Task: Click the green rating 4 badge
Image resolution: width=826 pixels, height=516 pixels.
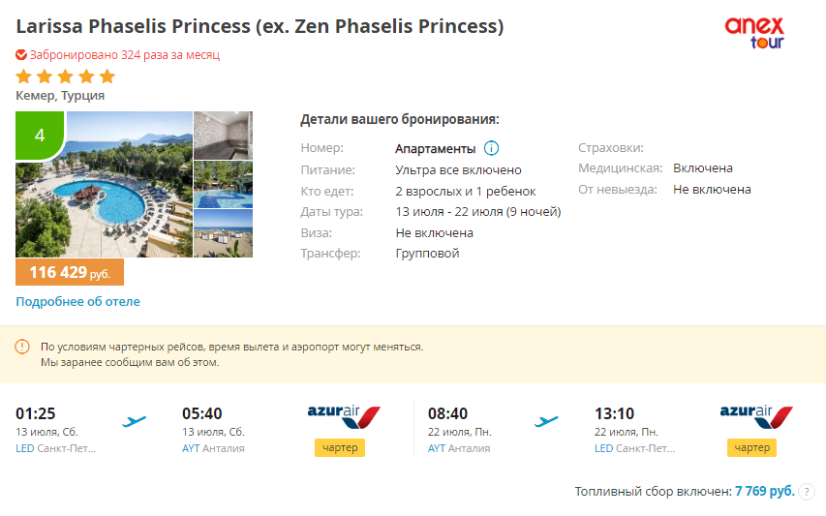Action: pos(40,136)
